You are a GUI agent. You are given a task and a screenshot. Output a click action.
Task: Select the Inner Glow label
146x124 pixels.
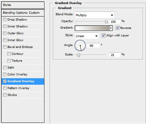[x=15, y=40]
